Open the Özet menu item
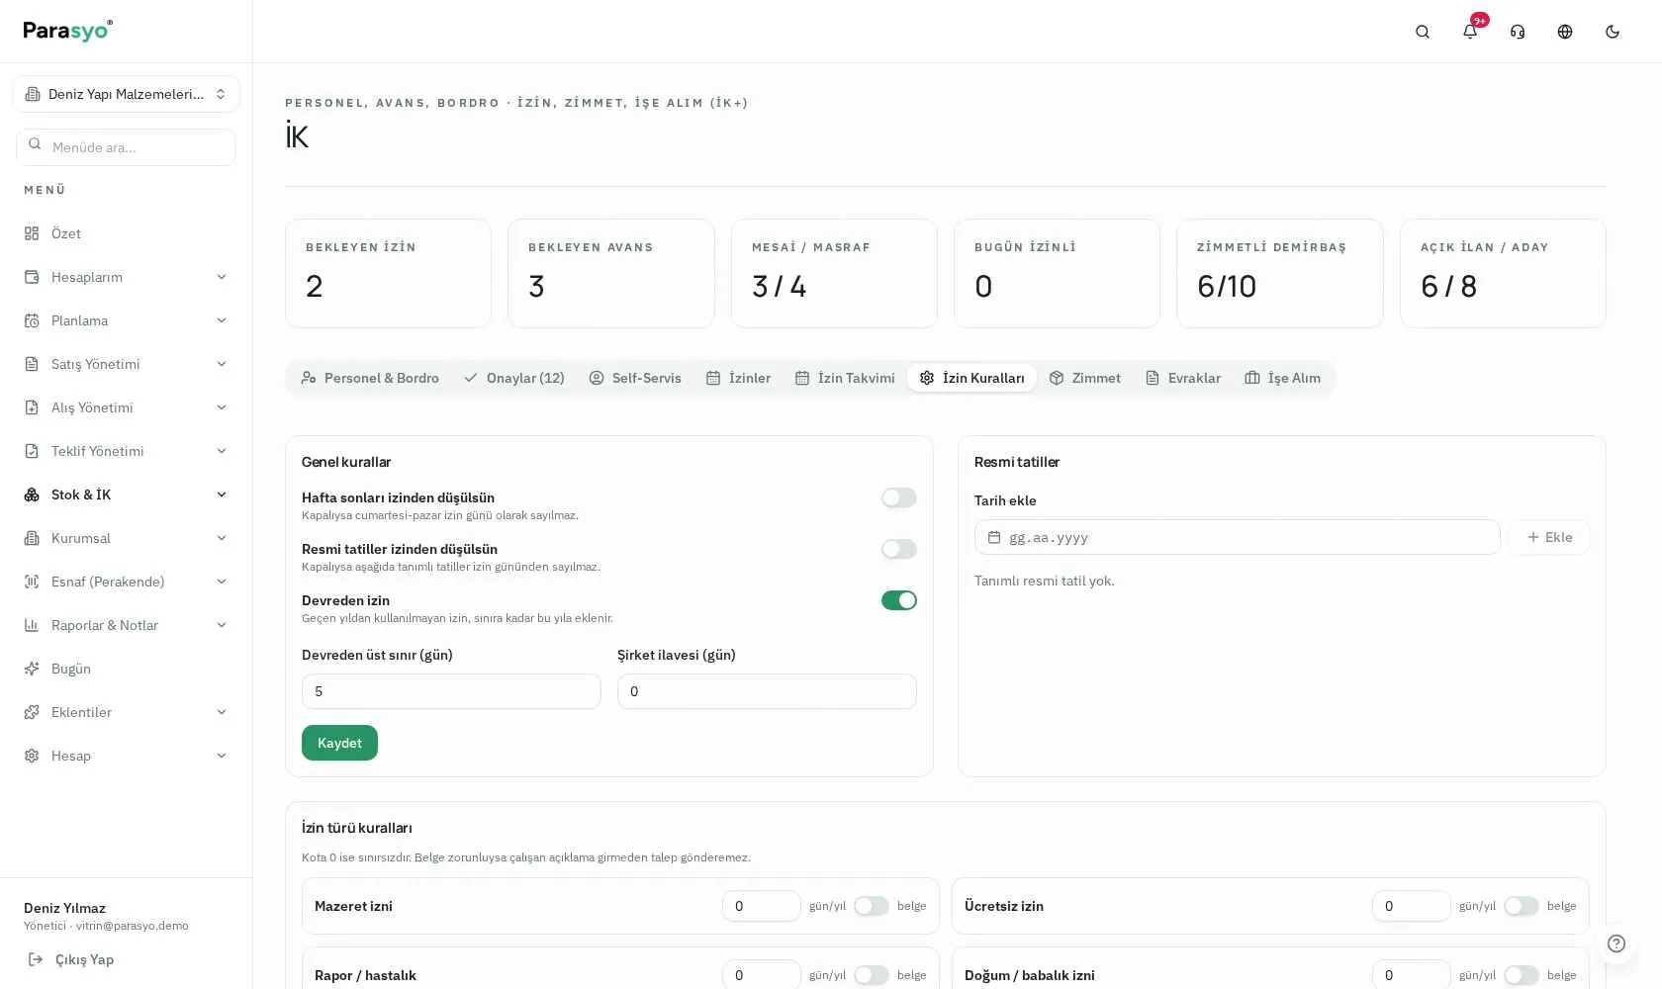 tap(126, 233)
